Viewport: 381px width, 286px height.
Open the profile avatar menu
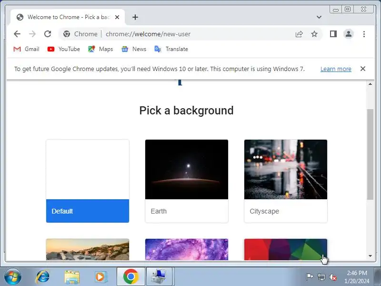(349, 34)
